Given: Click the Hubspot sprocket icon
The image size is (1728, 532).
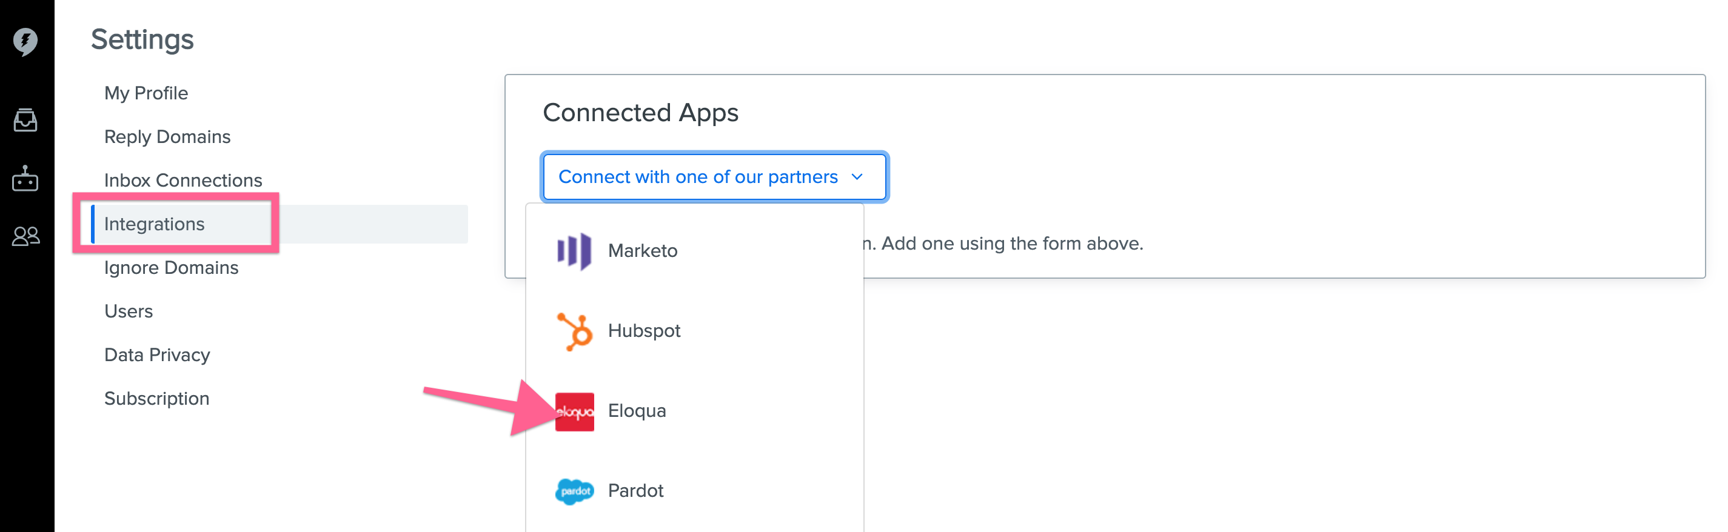Looking at the screenshot, I should pos(574,331).
